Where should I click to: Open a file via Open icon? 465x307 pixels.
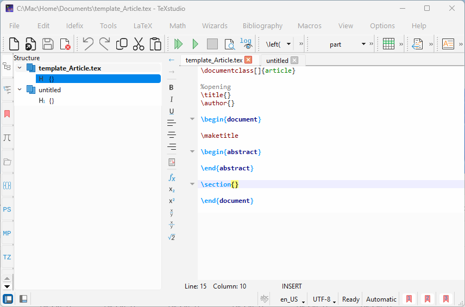30,44
